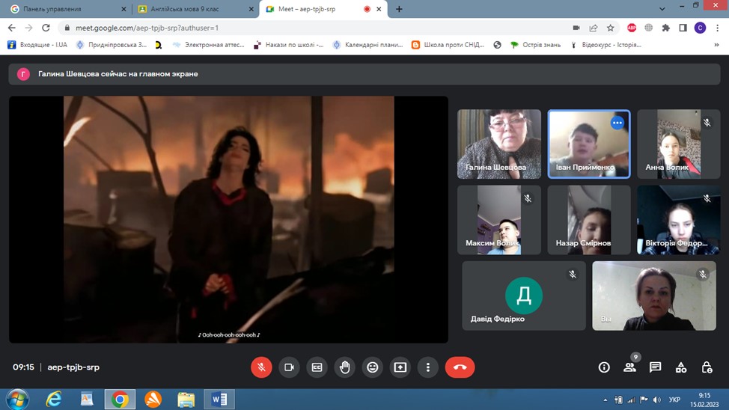Select Назар Смірнов video tile
Viewport: 729px width, 410px height.
588,220
